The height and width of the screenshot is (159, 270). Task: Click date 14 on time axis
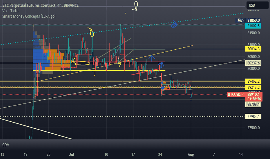[241, 155]
